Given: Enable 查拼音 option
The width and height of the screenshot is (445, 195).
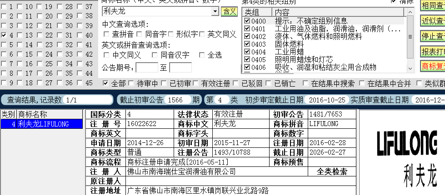Looking at the screenshot, I should 106,34.
